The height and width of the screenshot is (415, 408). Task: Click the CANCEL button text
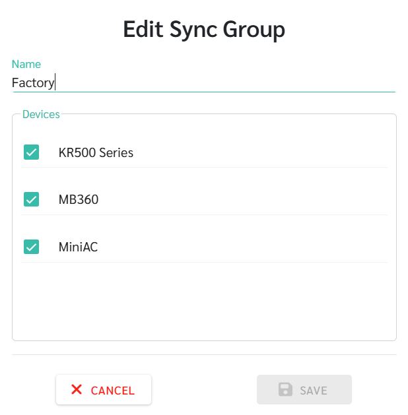[113, 391]
